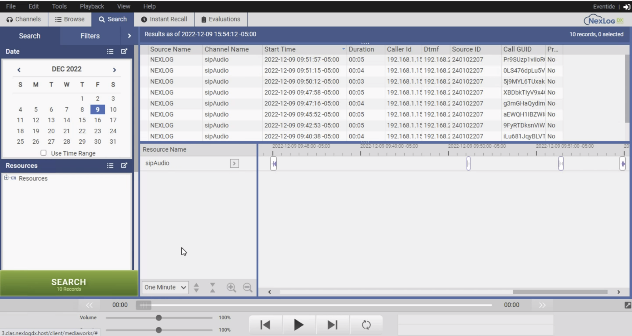Expand the Resources tree node
The image size is (632, 336).
[7, 178]
